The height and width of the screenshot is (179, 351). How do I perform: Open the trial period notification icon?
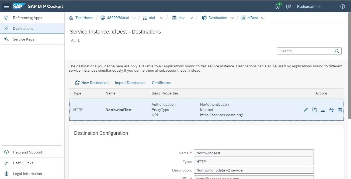[x=278, y=6]
